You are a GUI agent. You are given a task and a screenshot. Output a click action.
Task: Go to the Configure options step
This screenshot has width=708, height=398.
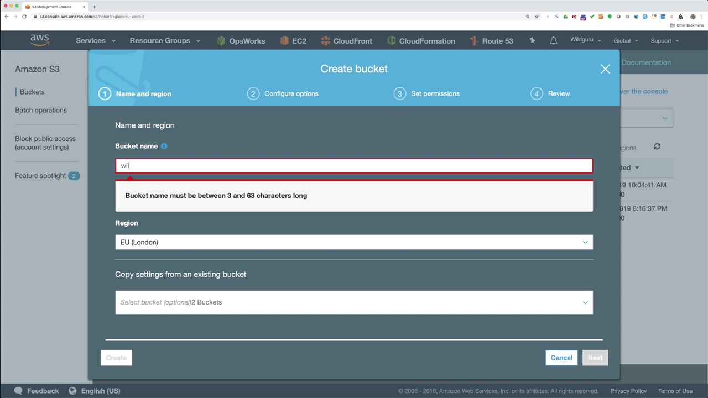coord(283,93)
